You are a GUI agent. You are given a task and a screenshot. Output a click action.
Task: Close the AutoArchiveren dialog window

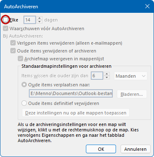coord(147,7)
